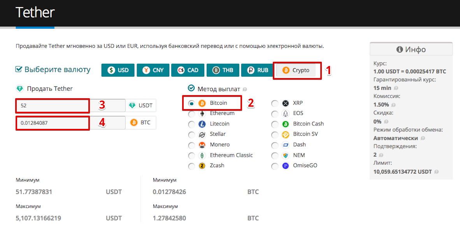Click the Bitcoin Cash logo icon
460x229 pixels.
click(285, 124)
